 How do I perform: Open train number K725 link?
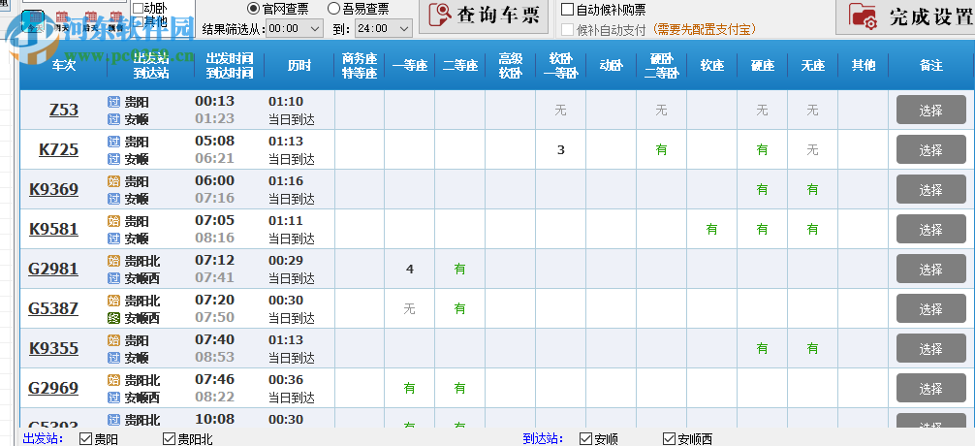[58, 150]
